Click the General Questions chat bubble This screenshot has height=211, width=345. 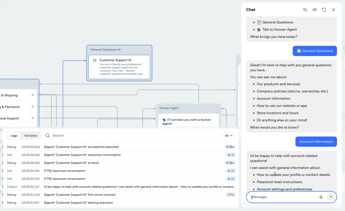point(315,51)
